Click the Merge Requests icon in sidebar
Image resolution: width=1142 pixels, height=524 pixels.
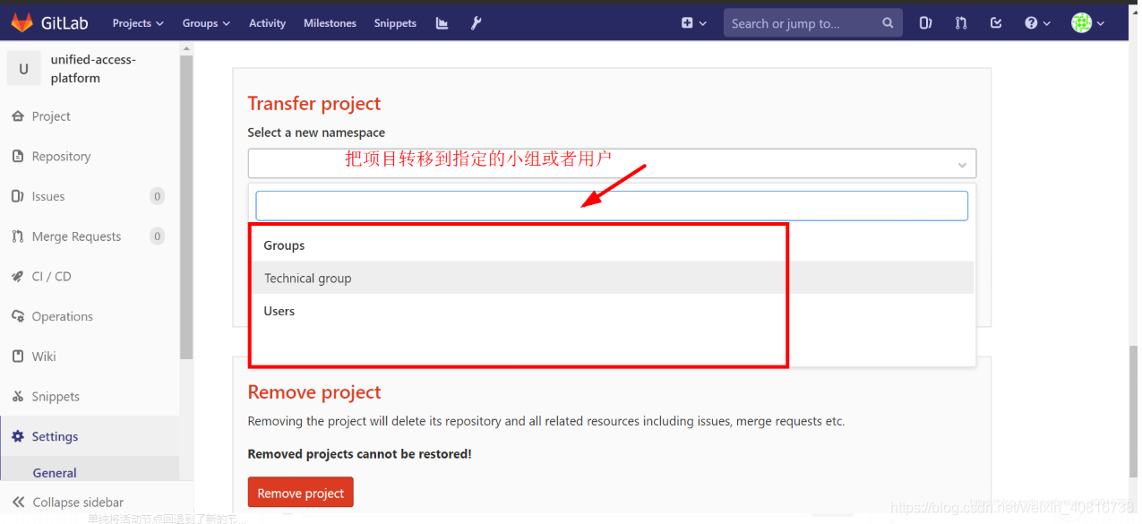coord(17,236)
